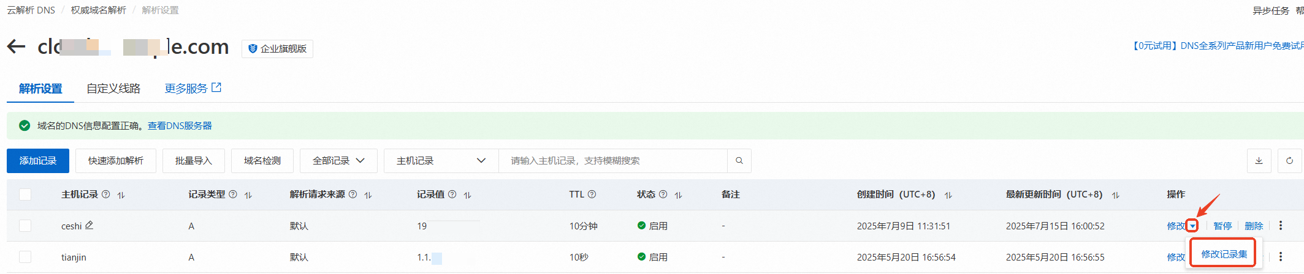Open the 查看DNS服务器 link
Viewport: 1304px width, 274px height.
coord(180,126)
